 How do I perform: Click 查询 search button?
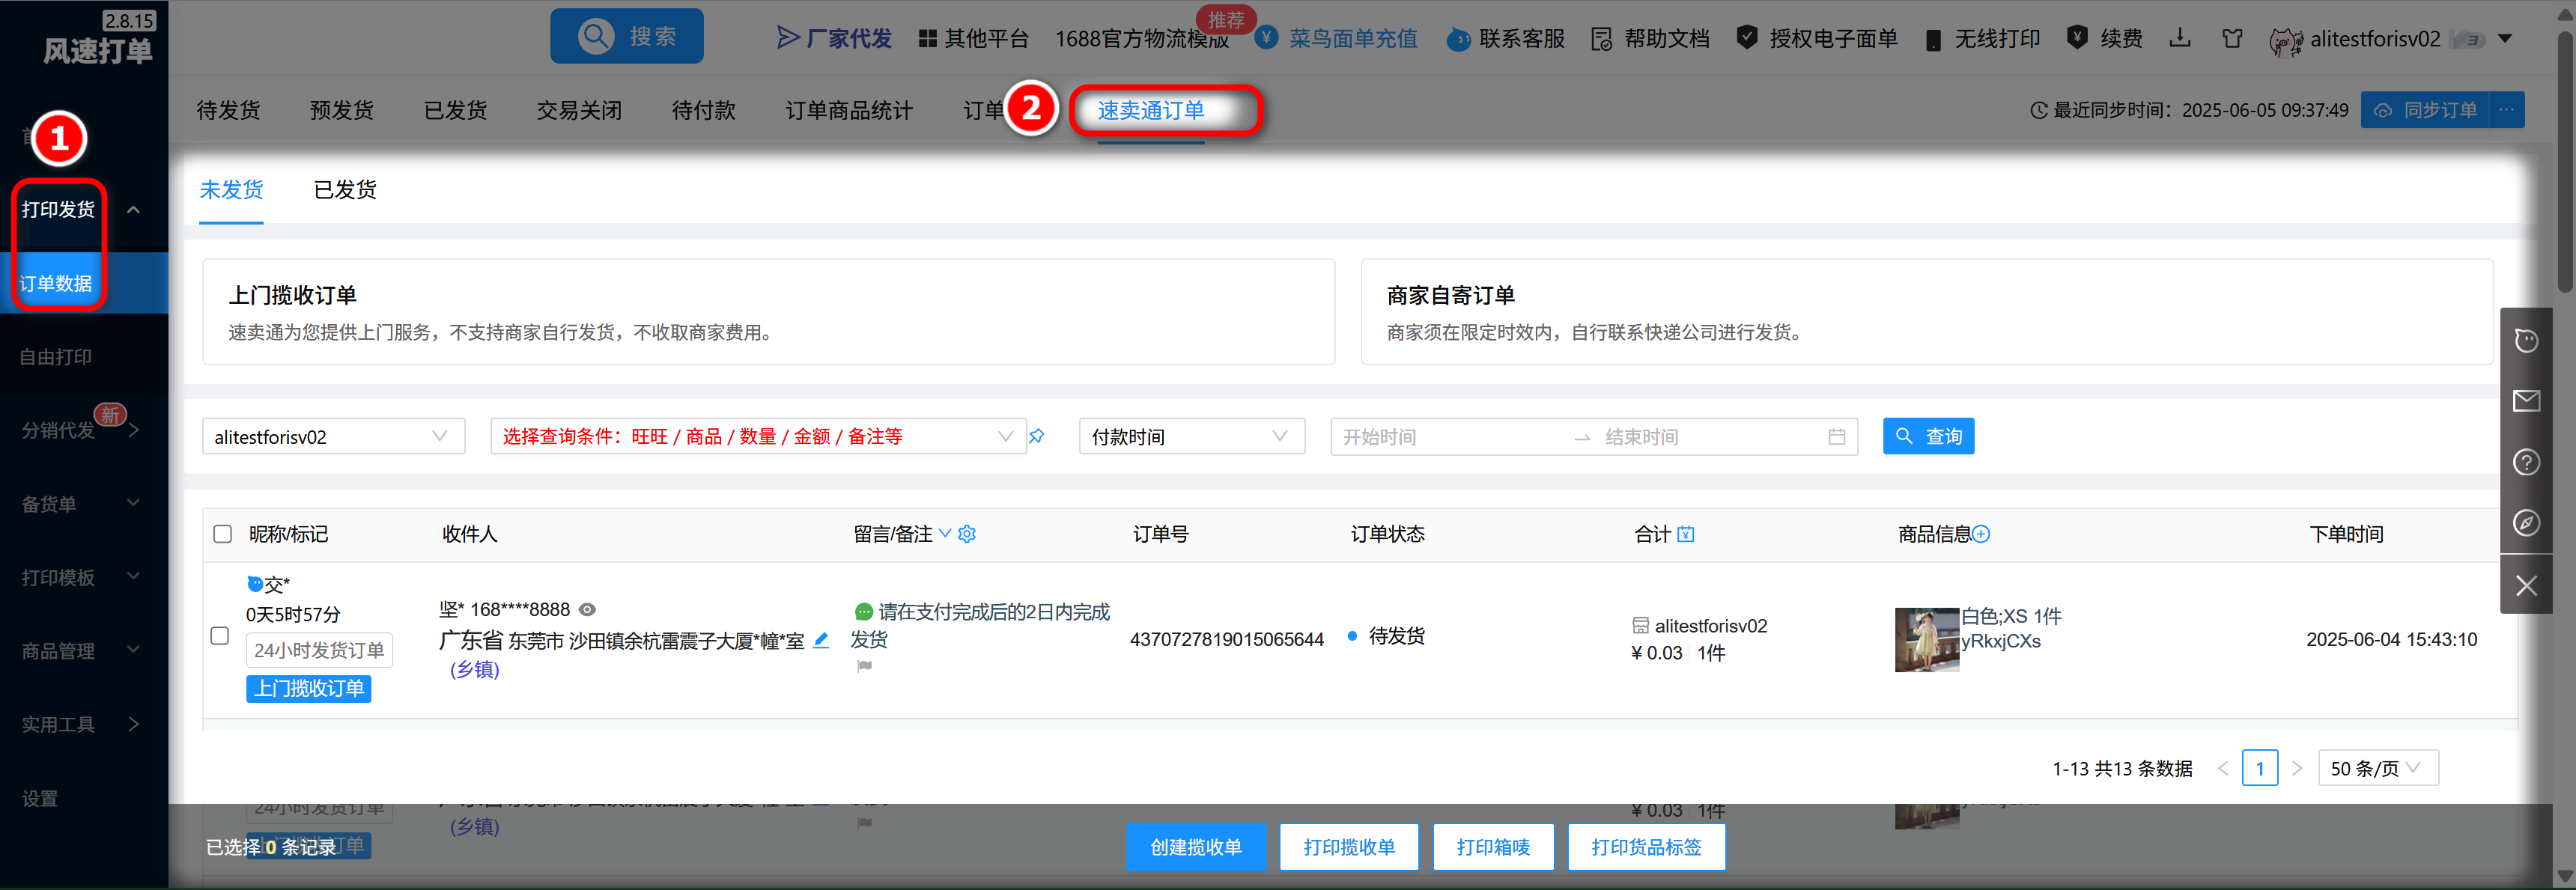click(x=1928, y=436)
